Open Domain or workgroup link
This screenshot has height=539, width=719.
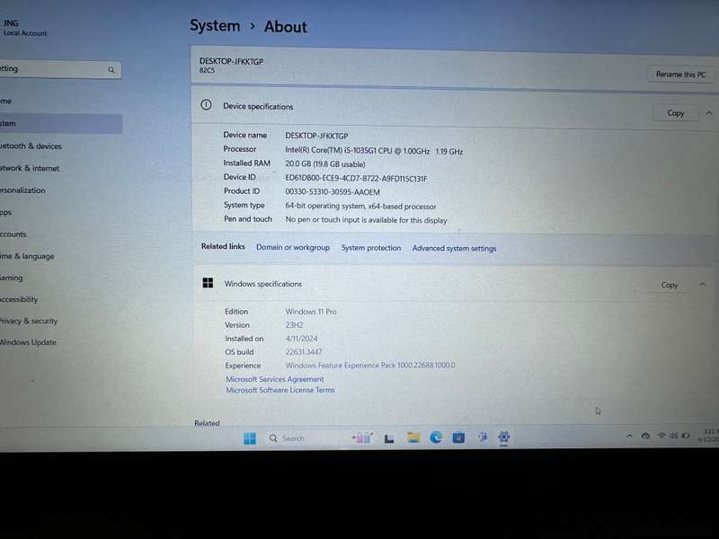point(293,247)
